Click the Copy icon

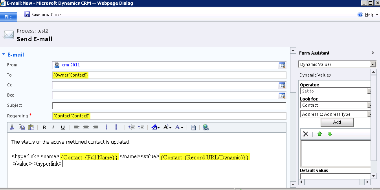[x=22, y=127]
